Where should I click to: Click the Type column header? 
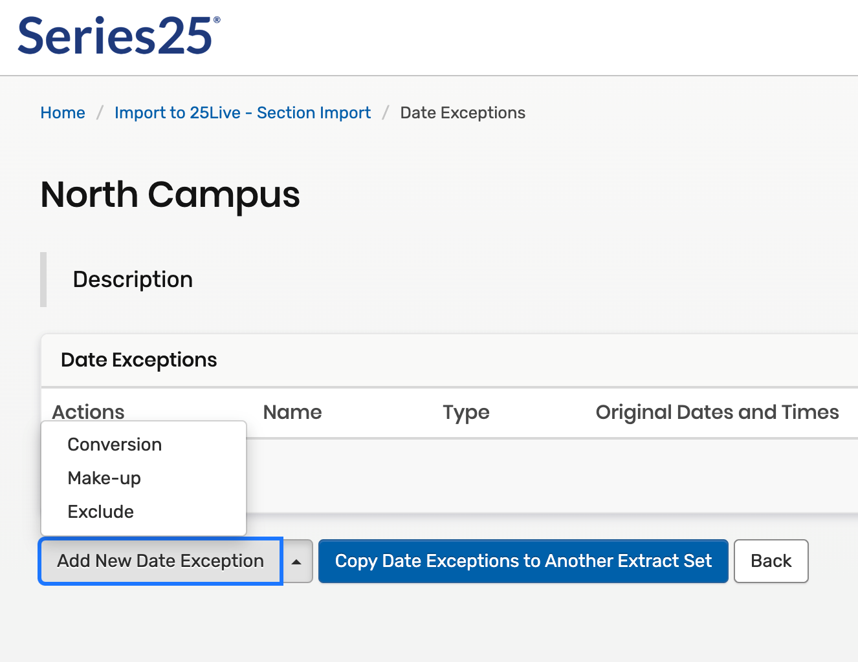[x=466, y=412]
